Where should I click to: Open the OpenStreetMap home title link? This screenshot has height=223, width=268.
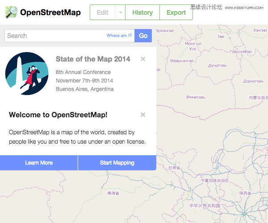50,12
